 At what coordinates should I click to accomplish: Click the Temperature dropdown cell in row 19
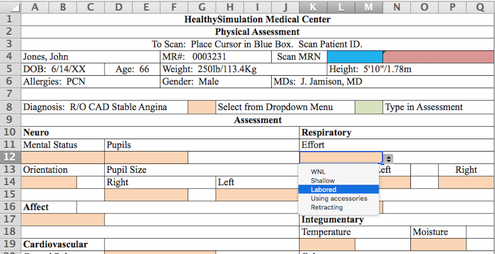(327, 245)
